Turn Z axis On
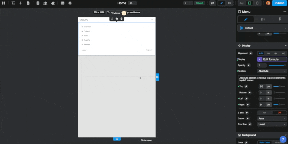This screenshot has height=144, width=288. [x=265, y=113]
